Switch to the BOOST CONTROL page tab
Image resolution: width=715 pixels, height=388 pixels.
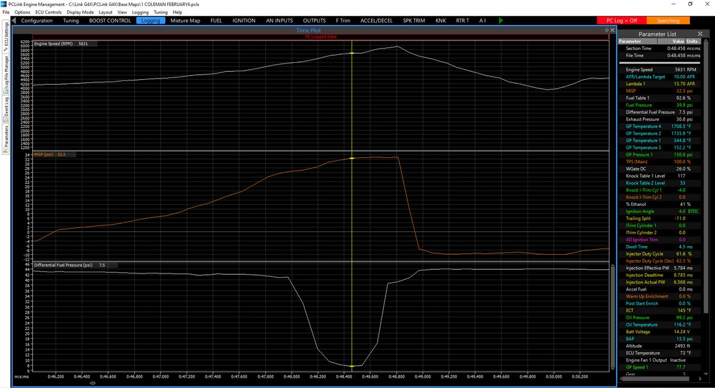tap(110, 21)
